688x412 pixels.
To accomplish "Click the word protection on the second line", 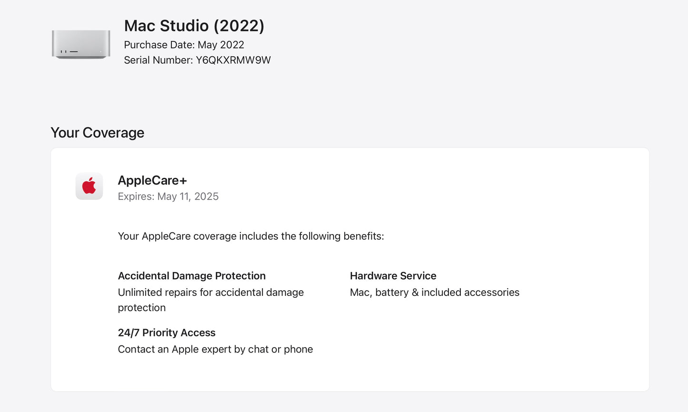I will click(142, 308).
